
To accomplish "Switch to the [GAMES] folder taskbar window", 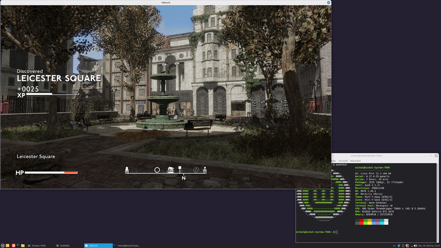I will click(63, 246).
